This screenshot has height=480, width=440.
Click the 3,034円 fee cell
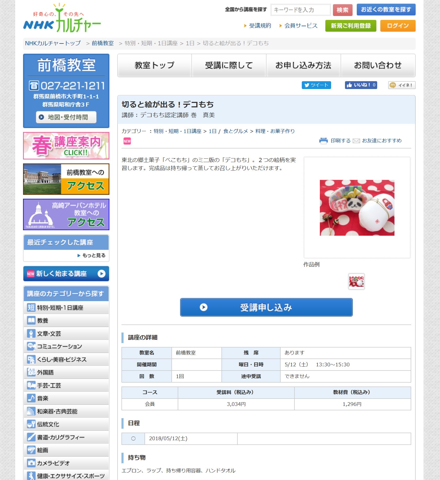(236, 404)
